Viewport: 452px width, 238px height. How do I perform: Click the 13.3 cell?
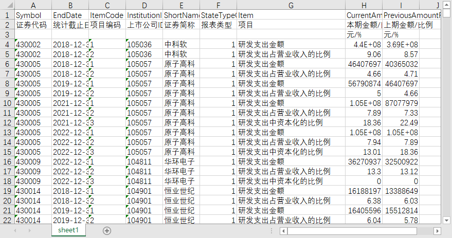pyautogui.click(x=364, y=172)
